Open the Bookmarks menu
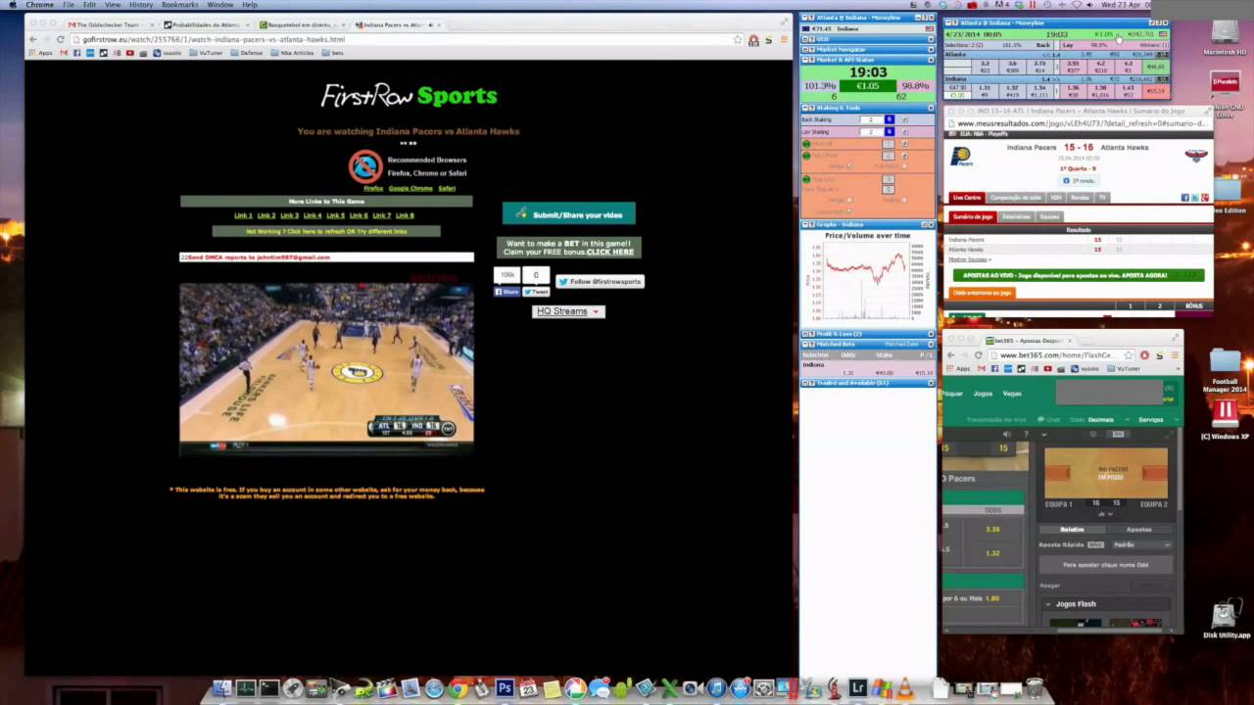The image size is (1254, 705). coord(179,5)
